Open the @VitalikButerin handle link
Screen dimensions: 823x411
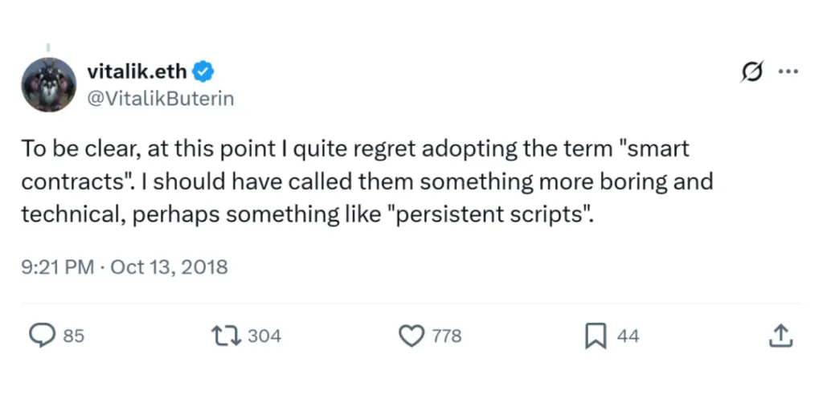160,98
